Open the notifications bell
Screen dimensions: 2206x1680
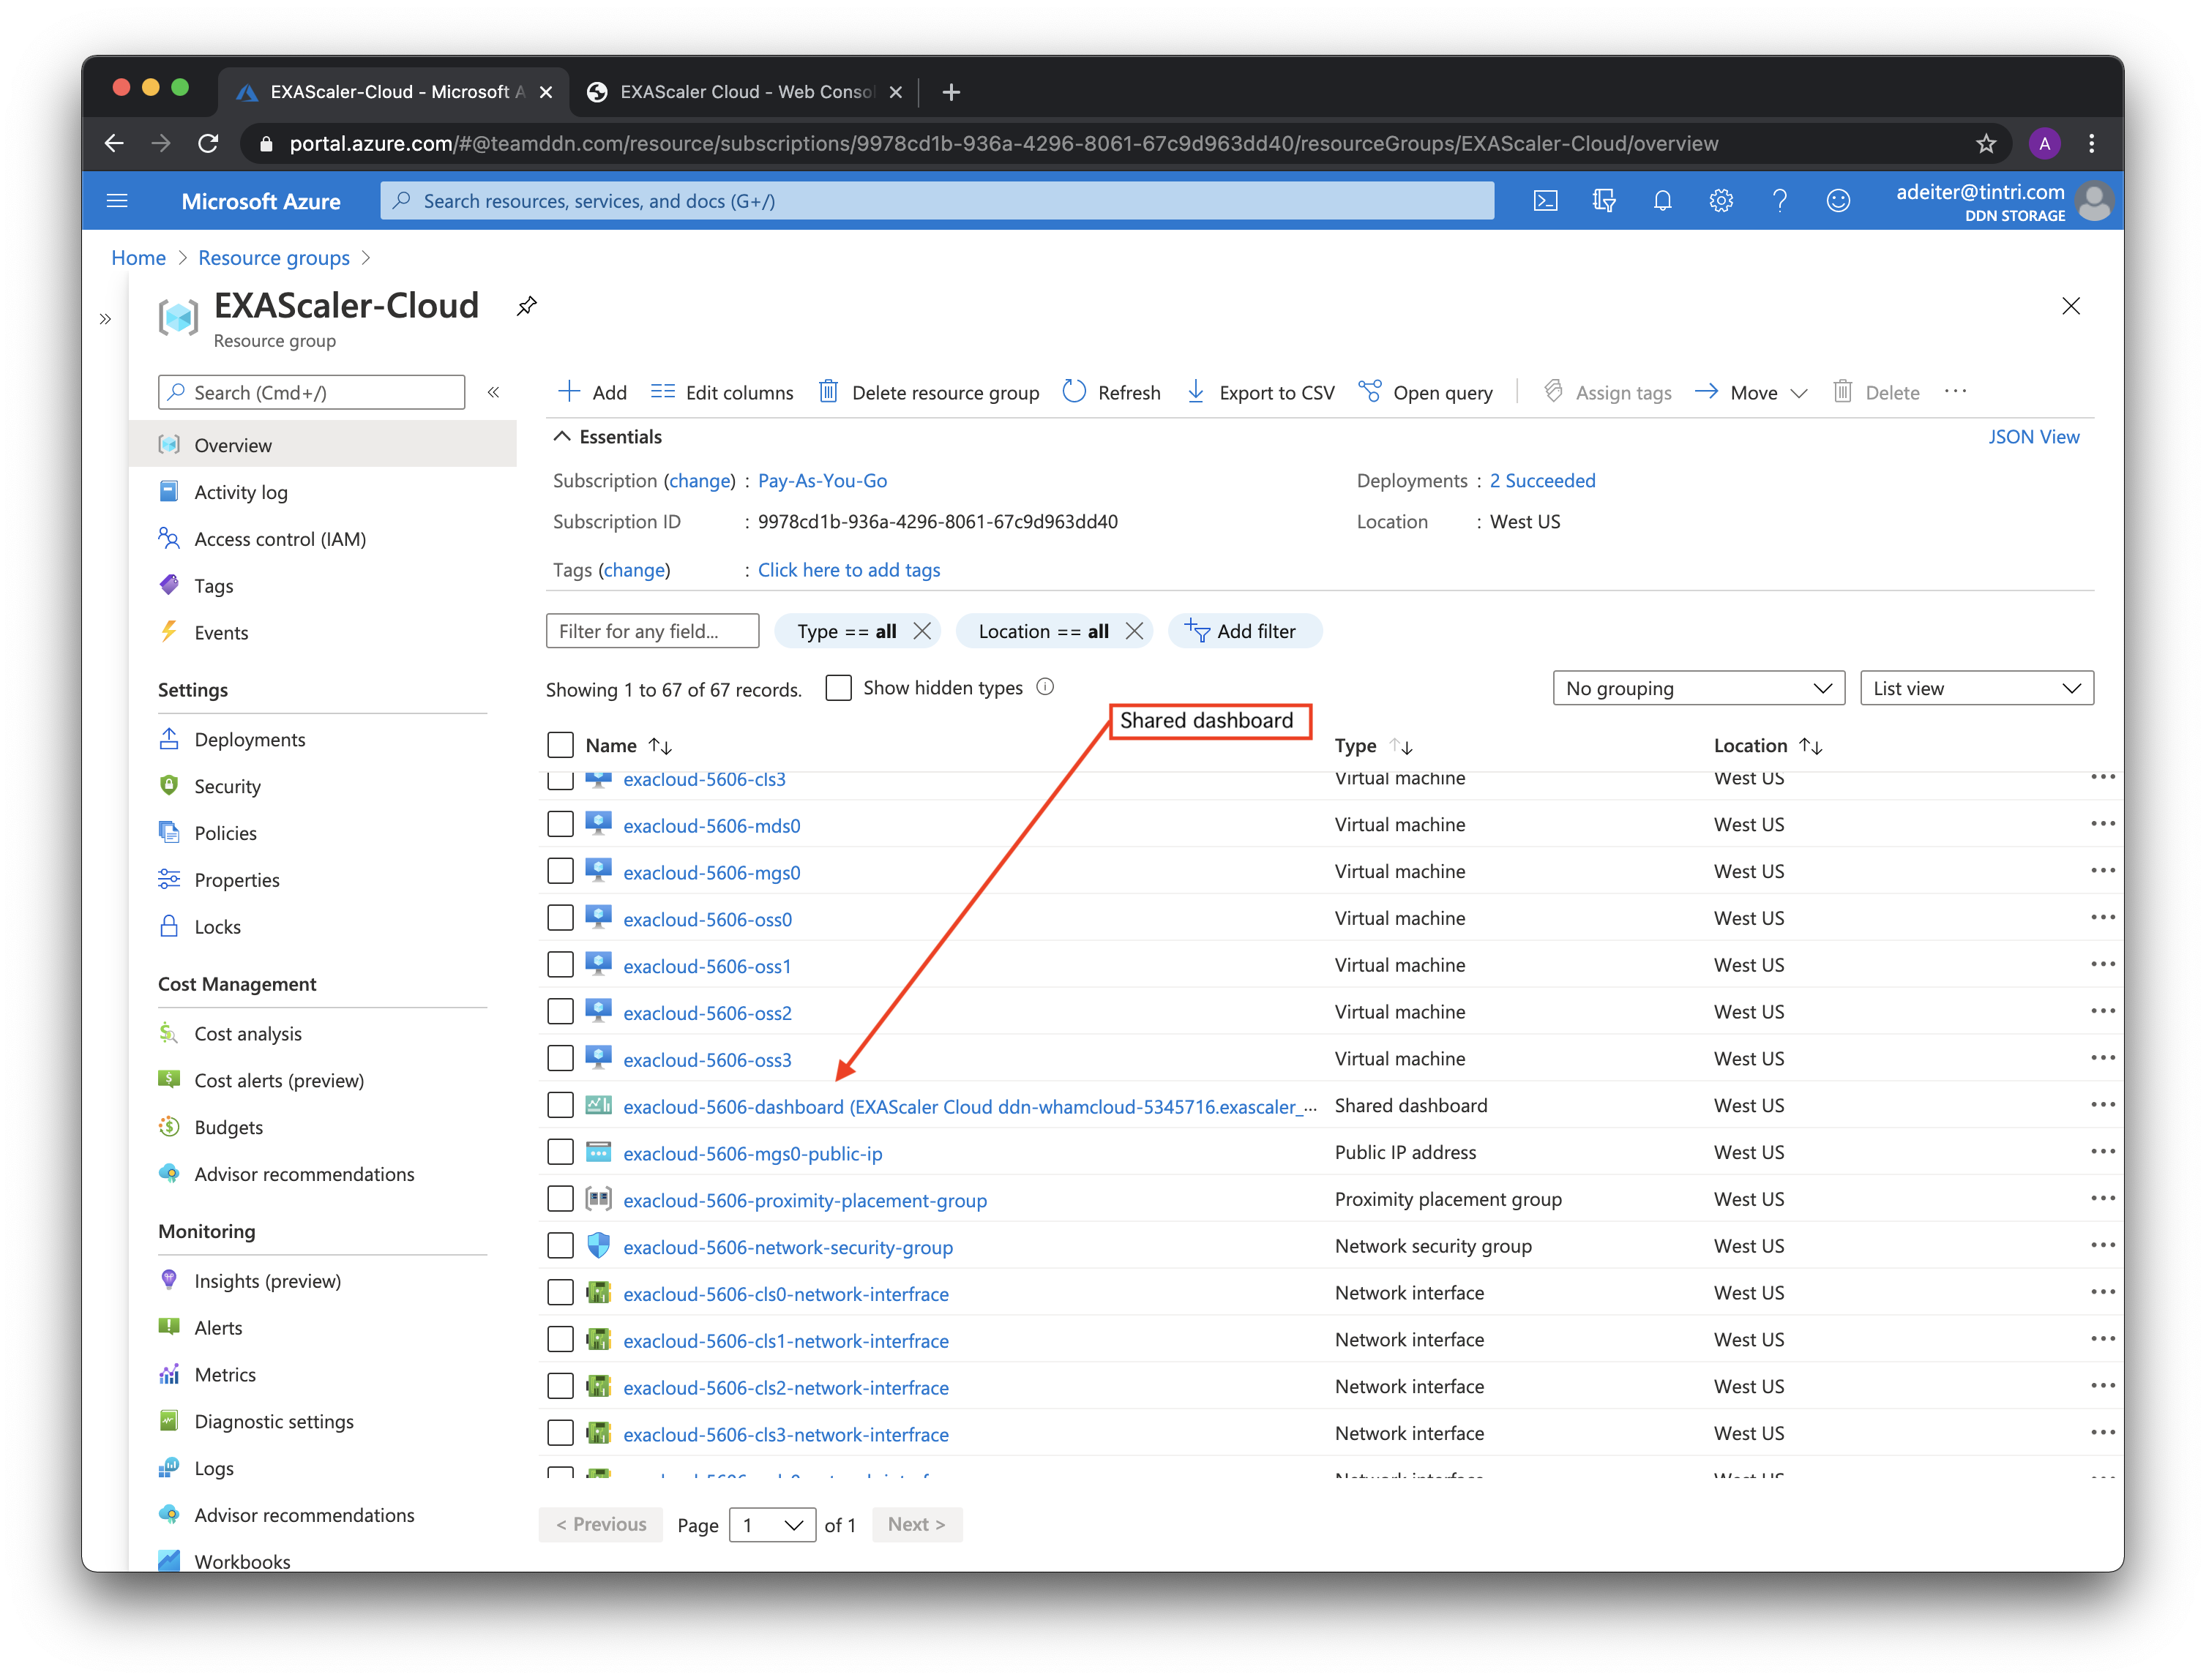coord(1662,201)
